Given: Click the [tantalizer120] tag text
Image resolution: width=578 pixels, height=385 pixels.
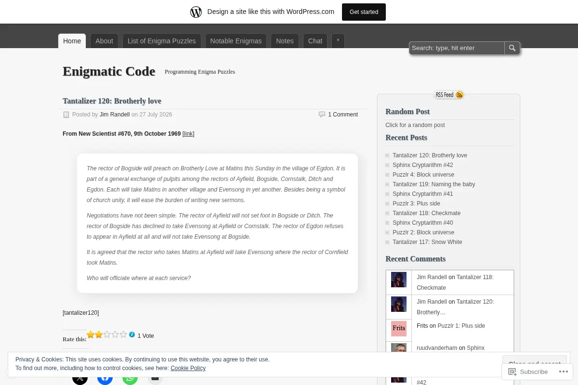Looking at the screenshot, I should tap(80, 313).
